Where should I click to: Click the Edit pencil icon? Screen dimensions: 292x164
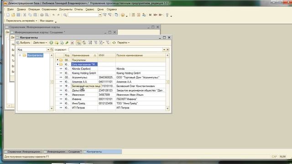67,43
